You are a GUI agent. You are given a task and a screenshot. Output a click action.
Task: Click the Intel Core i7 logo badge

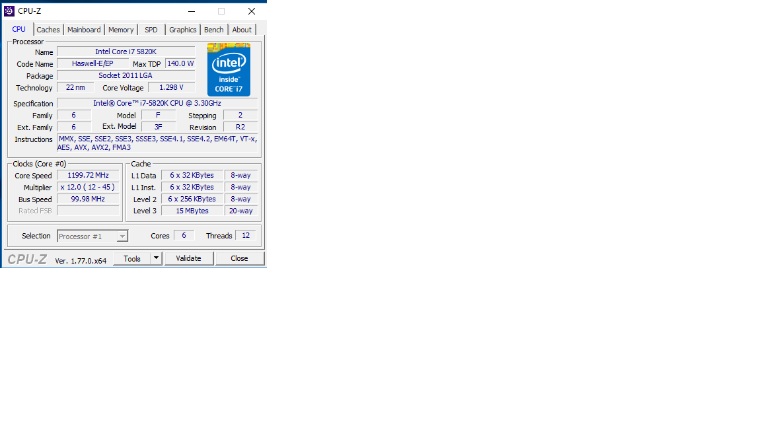point(229,69)
